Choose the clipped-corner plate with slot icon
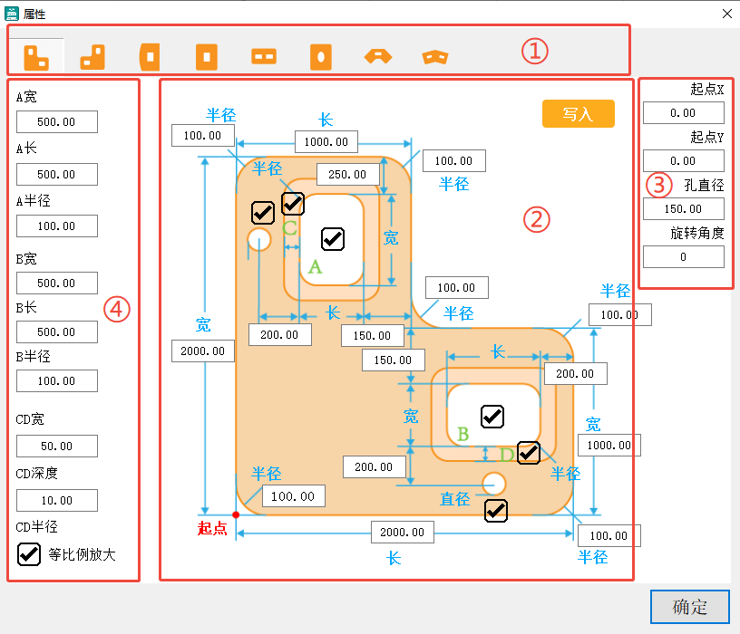740x634 pixels. click(150, 57)
